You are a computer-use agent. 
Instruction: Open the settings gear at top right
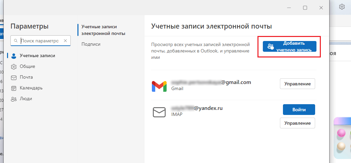342,7
